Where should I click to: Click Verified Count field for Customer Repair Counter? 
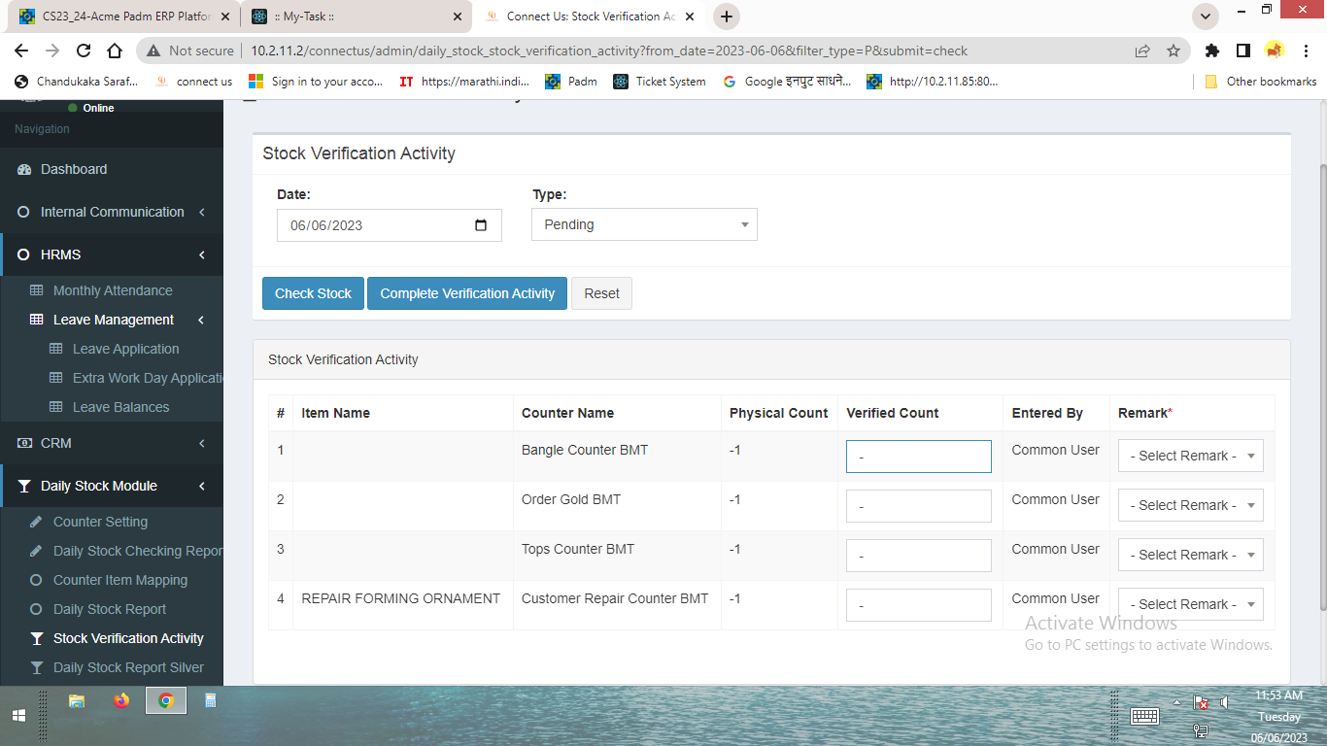(x=919, y=605)
